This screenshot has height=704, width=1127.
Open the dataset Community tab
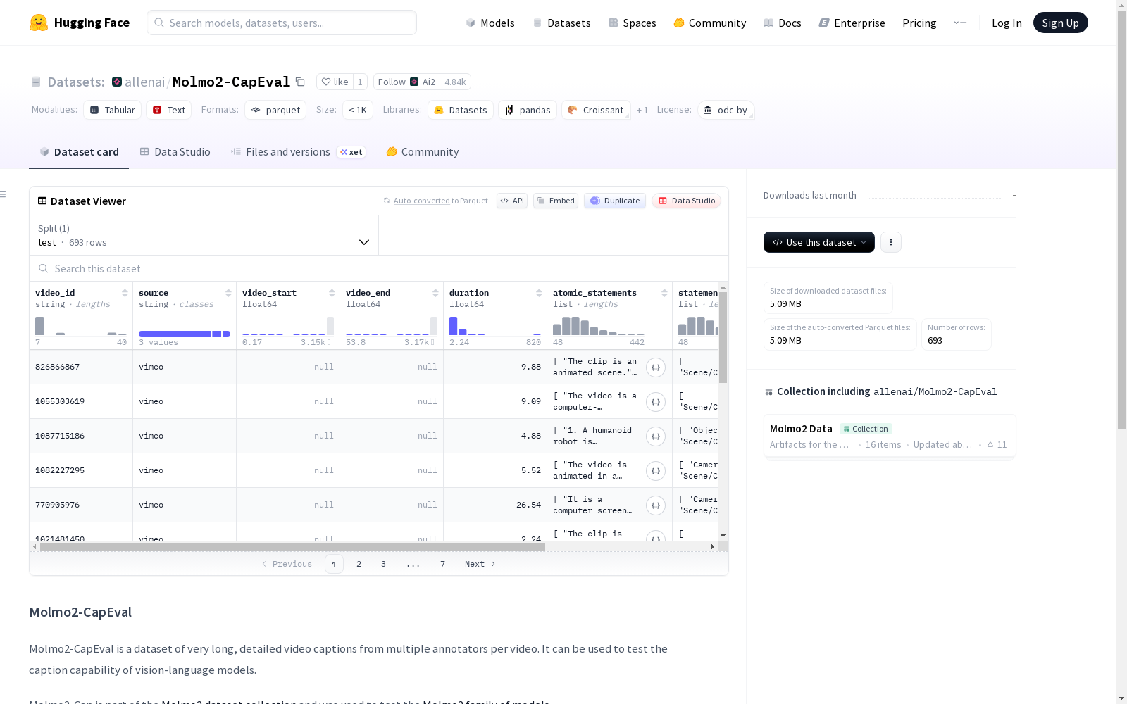(423, 152)
